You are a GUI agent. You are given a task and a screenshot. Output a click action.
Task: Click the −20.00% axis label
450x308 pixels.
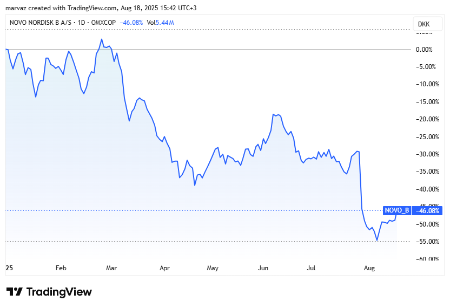[x=428, y=119]
